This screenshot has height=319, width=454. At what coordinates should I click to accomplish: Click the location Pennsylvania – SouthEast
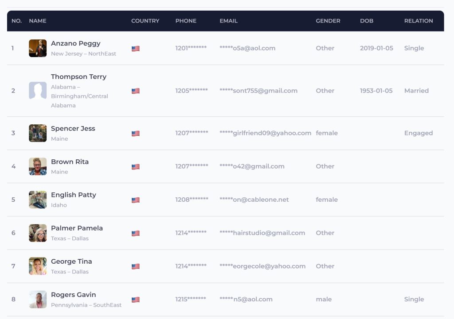pyautogui.click(x=86, y=305)
